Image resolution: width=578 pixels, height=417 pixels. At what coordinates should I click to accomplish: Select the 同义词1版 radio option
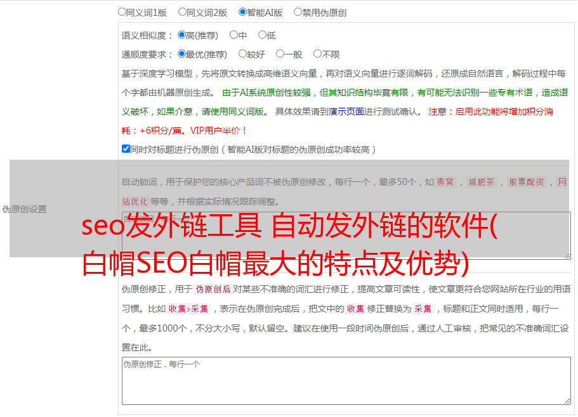pos(122,12)
